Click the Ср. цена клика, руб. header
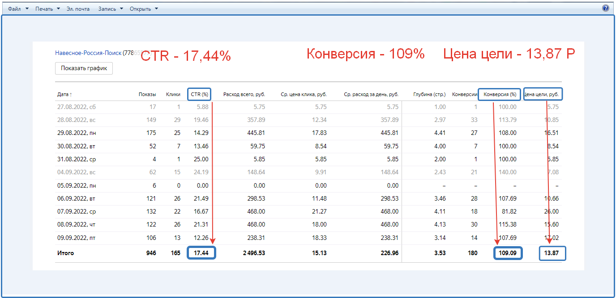 tap(304, 94)
